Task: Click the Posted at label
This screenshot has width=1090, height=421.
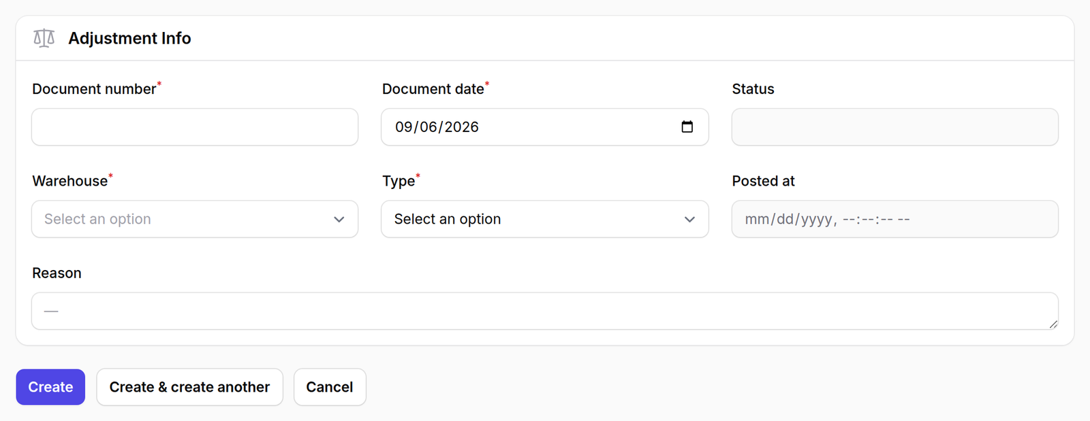Action: [x=763, y=181]
